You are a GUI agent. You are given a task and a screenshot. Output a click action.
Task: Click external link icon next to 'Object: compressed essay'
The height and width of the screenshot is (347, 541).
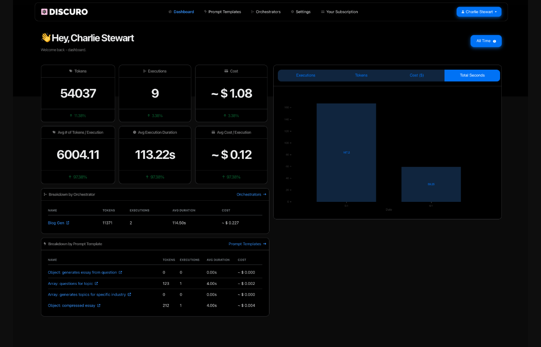tap(99, 305)
